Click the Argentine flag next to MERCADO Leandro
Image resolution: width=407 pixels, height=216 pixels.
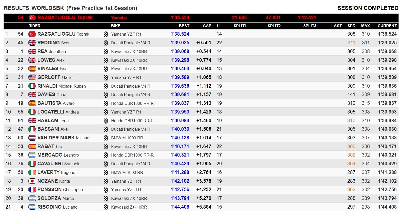pyautogui.click(x=32, y=155)
